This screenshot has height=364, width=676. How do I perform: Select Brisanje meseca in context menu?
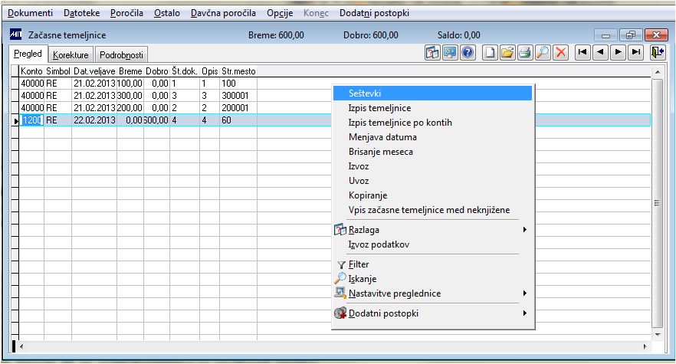click(432, 152)
